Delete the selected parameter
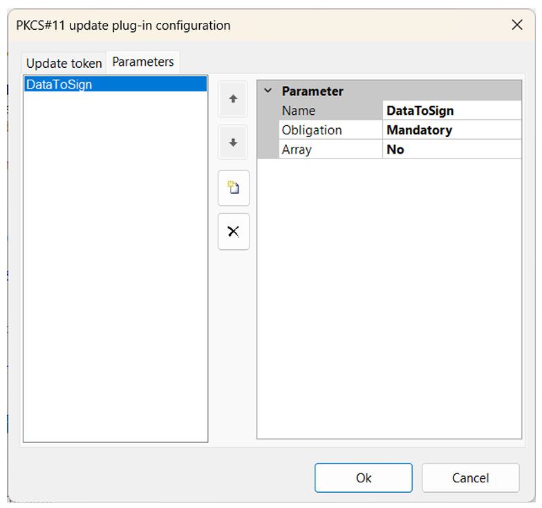 coord(234,231)
